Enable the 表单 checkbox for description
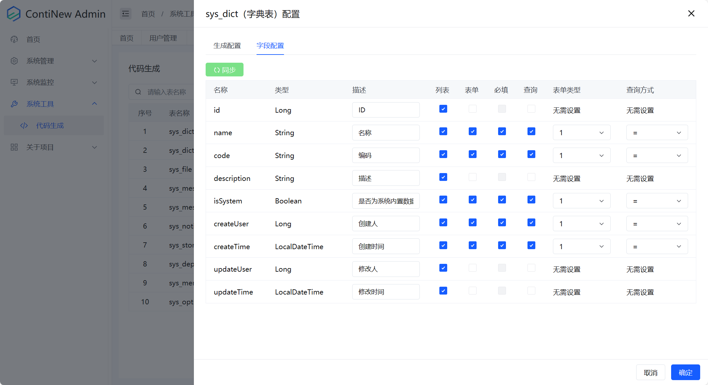This screenshot has width=708, height=385. point(472,177)
